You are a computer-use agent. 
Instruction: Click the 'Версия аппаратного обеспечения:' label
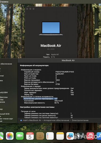point(39,82)
